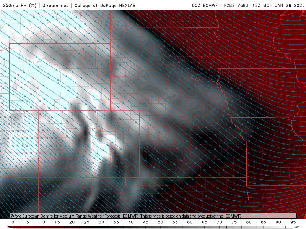Viewport: 306px width, 229px height.
Task: Pick the "25" tick label on the scale
Action: (x=87, y=222)
